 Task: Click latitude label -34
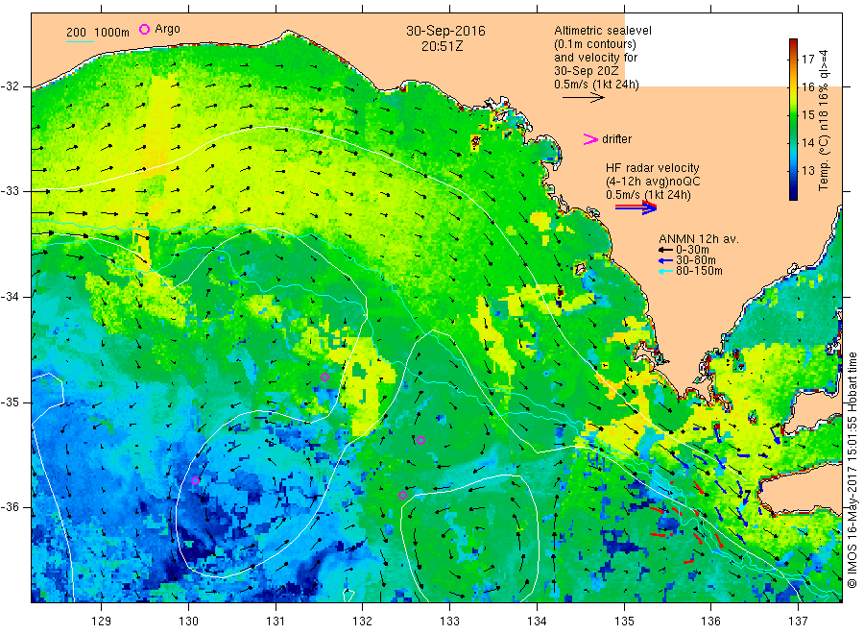pyautogui.click(x=10, y=297)
